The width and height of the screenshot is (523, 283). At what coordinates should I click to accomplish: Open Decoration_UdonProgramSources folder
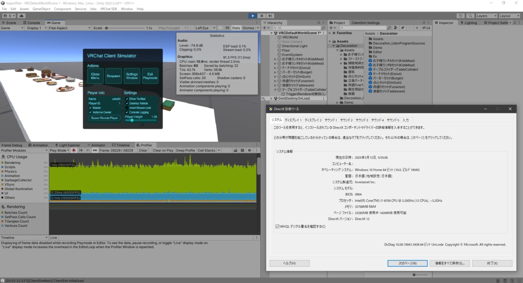pyautogui.click(x=396, y=43)
